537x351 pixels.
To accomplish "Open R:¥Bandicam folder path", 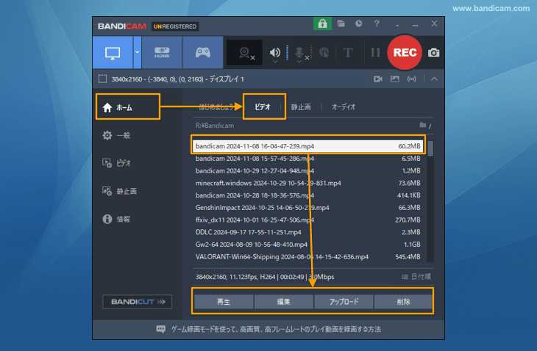I will pyautogui.click(x=215, y=126).
